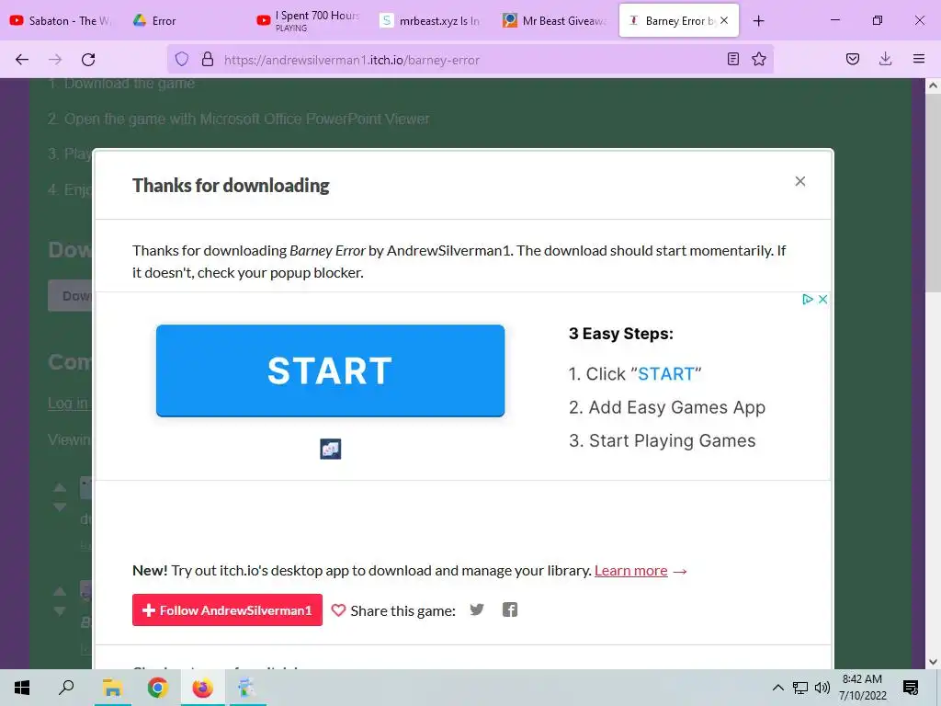Open the volume tray icon

[x=822, y=688]
